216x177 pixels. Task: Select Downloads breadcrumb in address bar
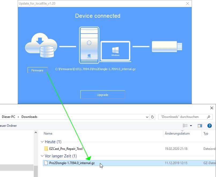click(x=29, y=117)
